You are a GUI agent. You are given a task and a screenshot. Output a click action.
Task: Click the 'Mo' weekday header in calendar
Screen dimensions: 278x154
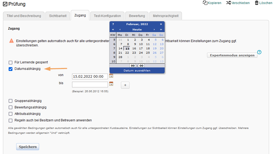click(x=120, y=35)
